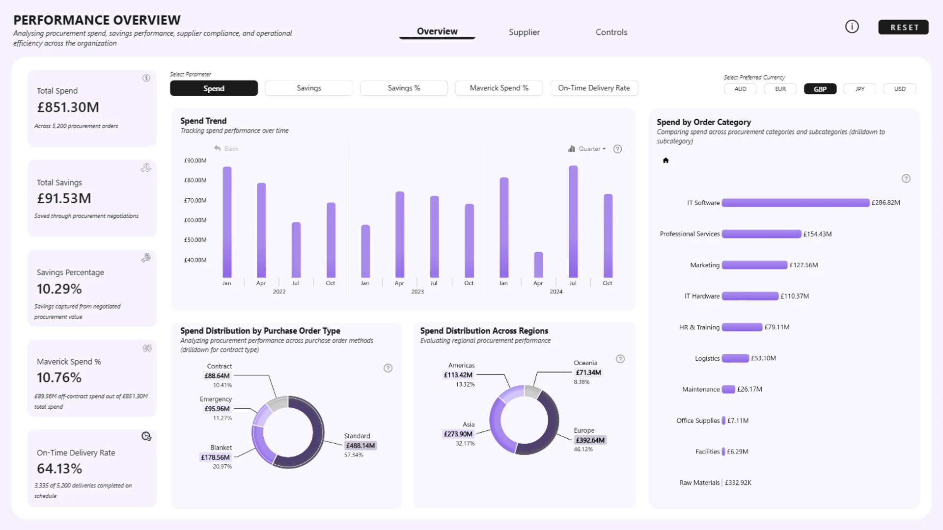Click the Savings Percentage card icon
Viewport: 943px width, 530px height.
(146, 258)
